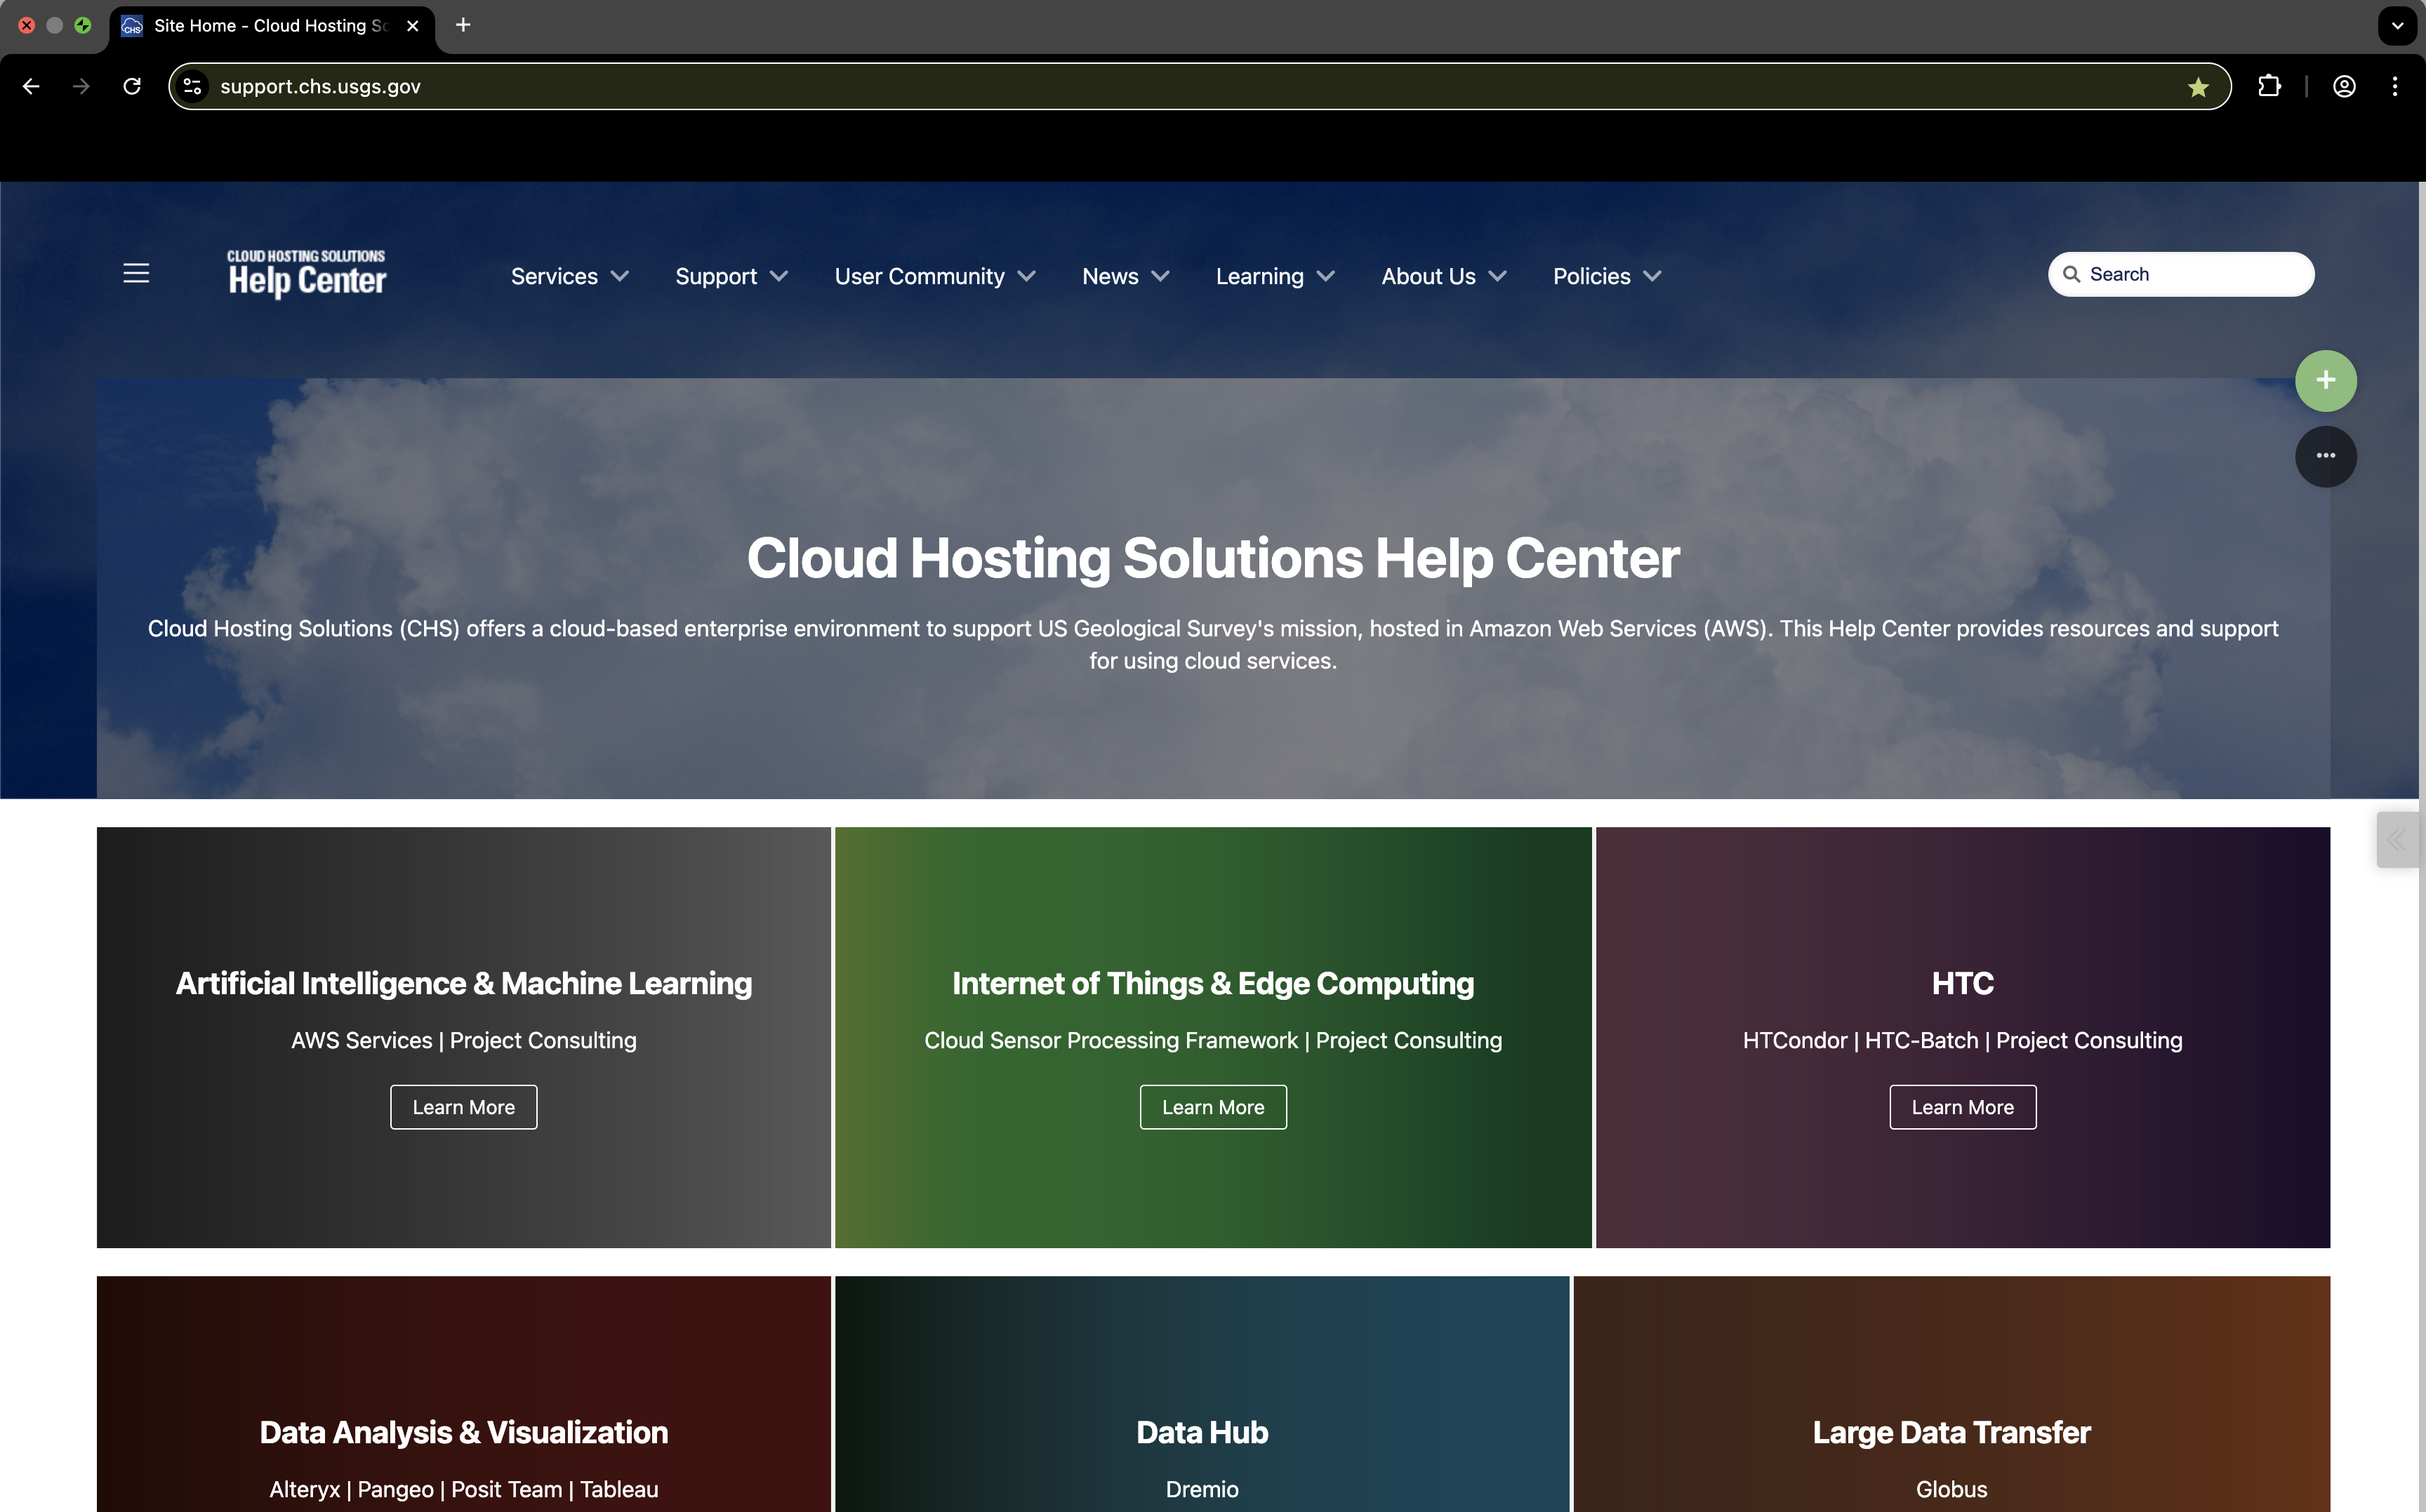The image size is (2426, 1512).
Task: Expand the News chevron
Action: coord(1160,276)
